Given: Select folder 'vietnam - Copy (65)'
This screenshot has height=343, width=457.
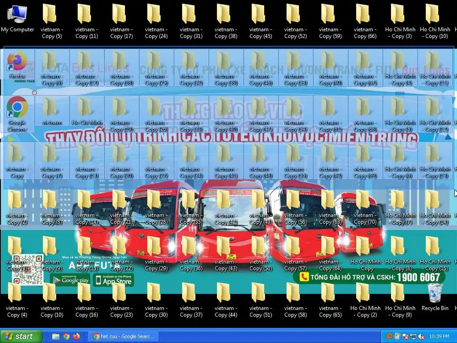Looking at the screenshot, I should [x=330, y=300].
